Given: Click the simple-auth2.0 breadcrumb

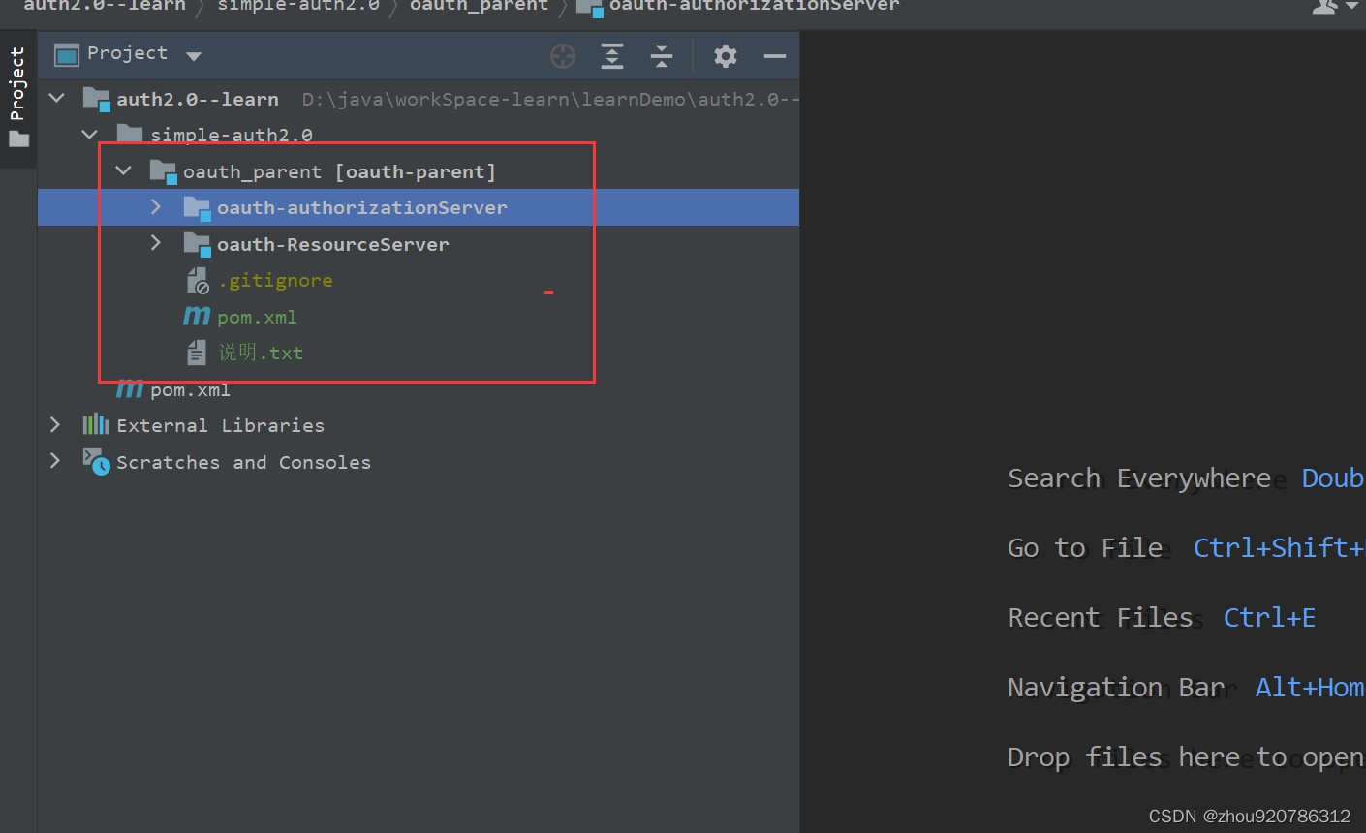Looking at the screenshot, I should point(300,7).
